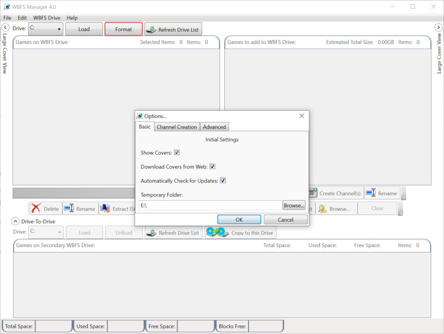Click Browse... button with magnifier icon
Screen dimensions: 444x334
[336, 209]
